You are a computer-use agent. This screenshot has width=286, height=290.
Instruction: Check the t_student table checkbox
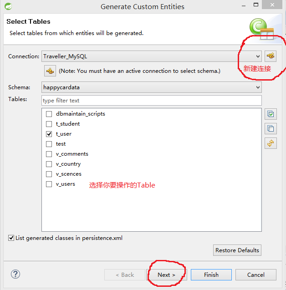[49, 124]
